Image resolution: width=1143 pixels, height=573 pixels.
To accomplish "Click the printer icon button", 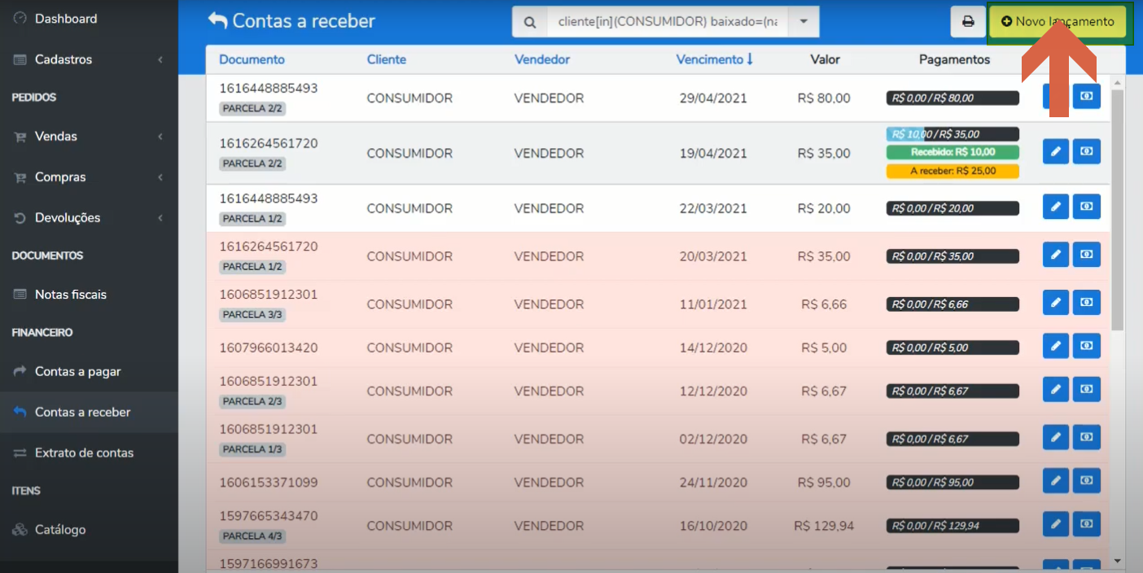I will point(968,22).
